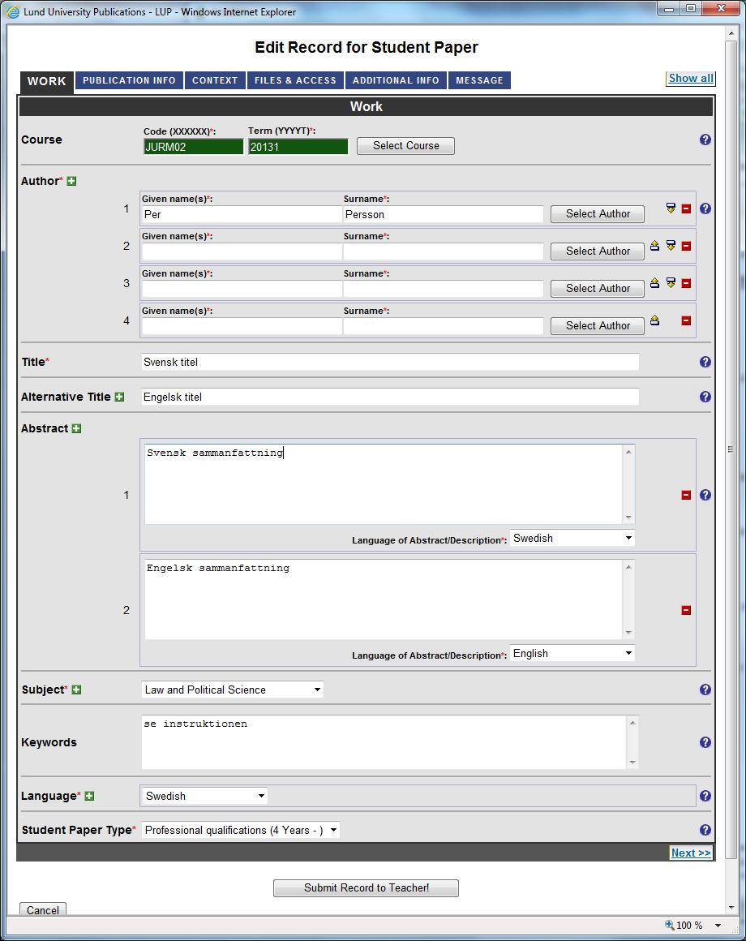Viewport: 746px width, 941px height.
Task: Open the browser zoom level dropdown arrow
Action: click(718, 926)
